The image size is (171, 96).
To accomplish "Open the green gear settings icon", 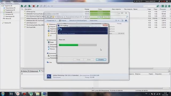I will (169, 6).
